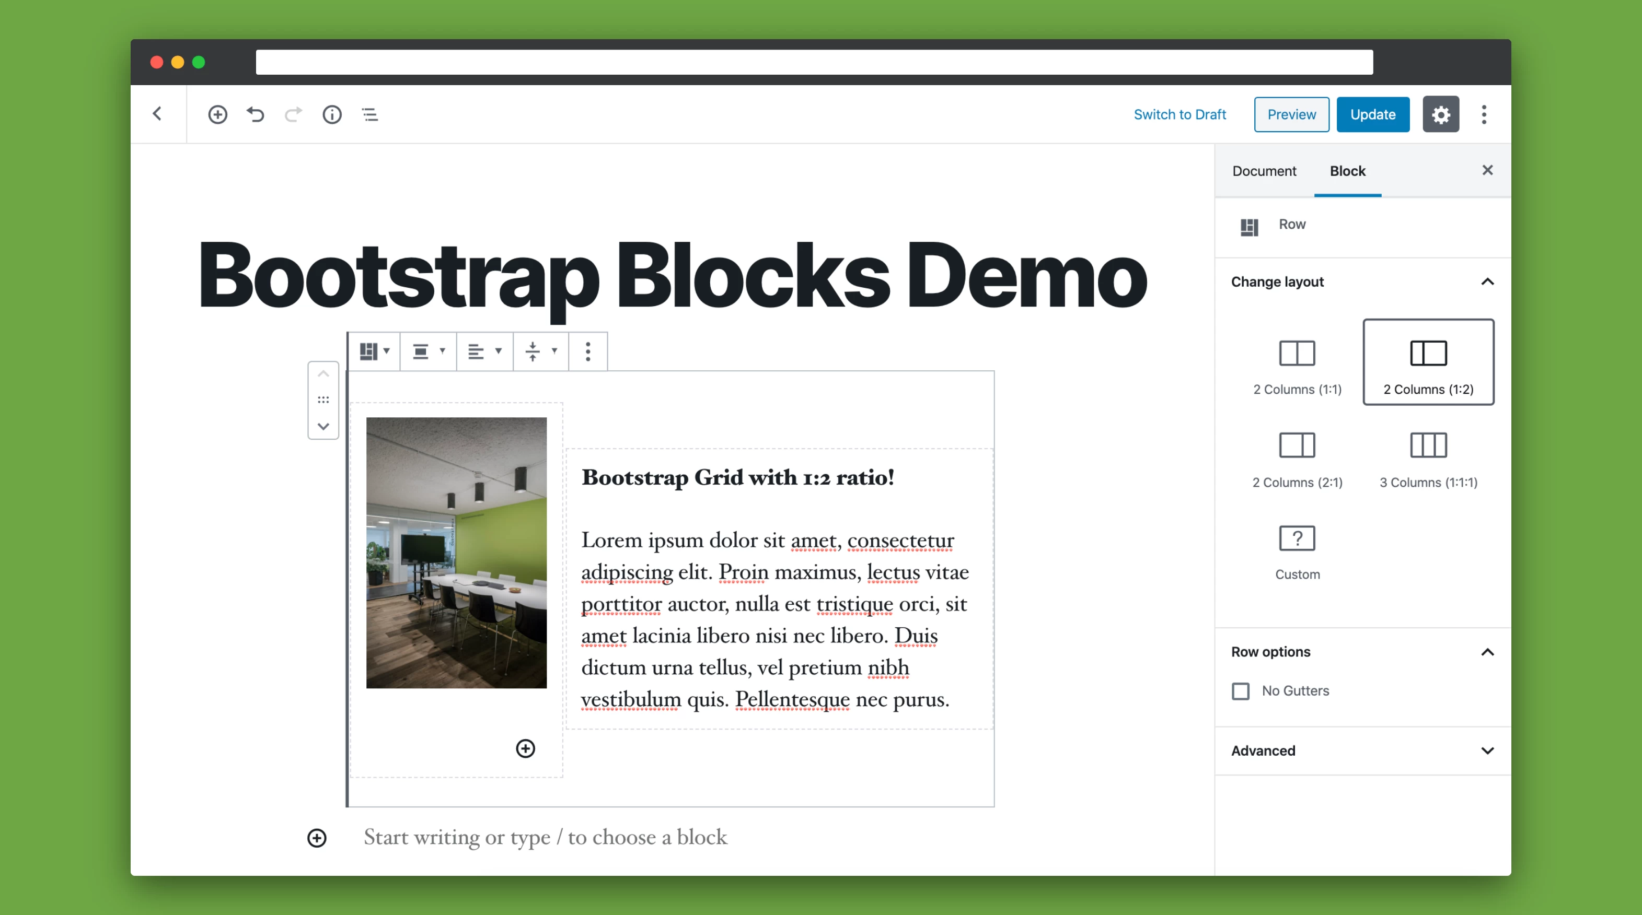1642x915 pixels.
Task: Switch to the Block tab
Action: point(1347,171)
